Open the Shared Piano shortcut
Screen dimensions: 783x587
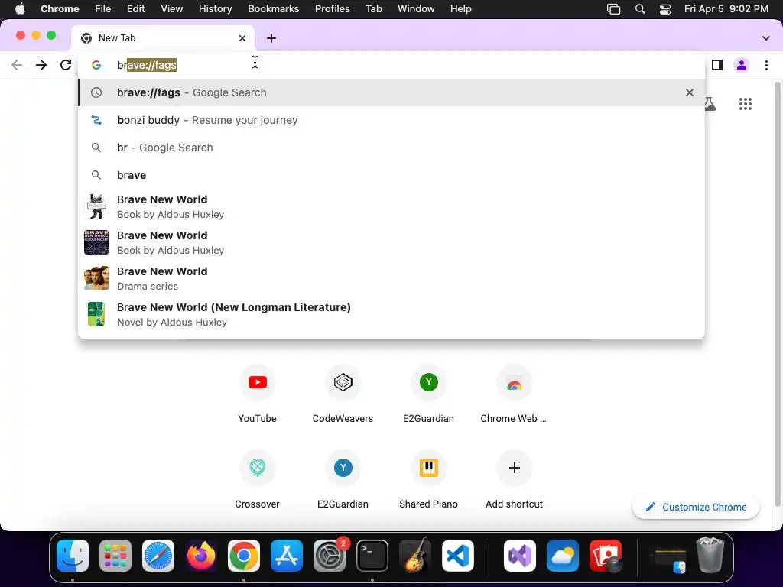pyautogui.click(x=428, y=480)
